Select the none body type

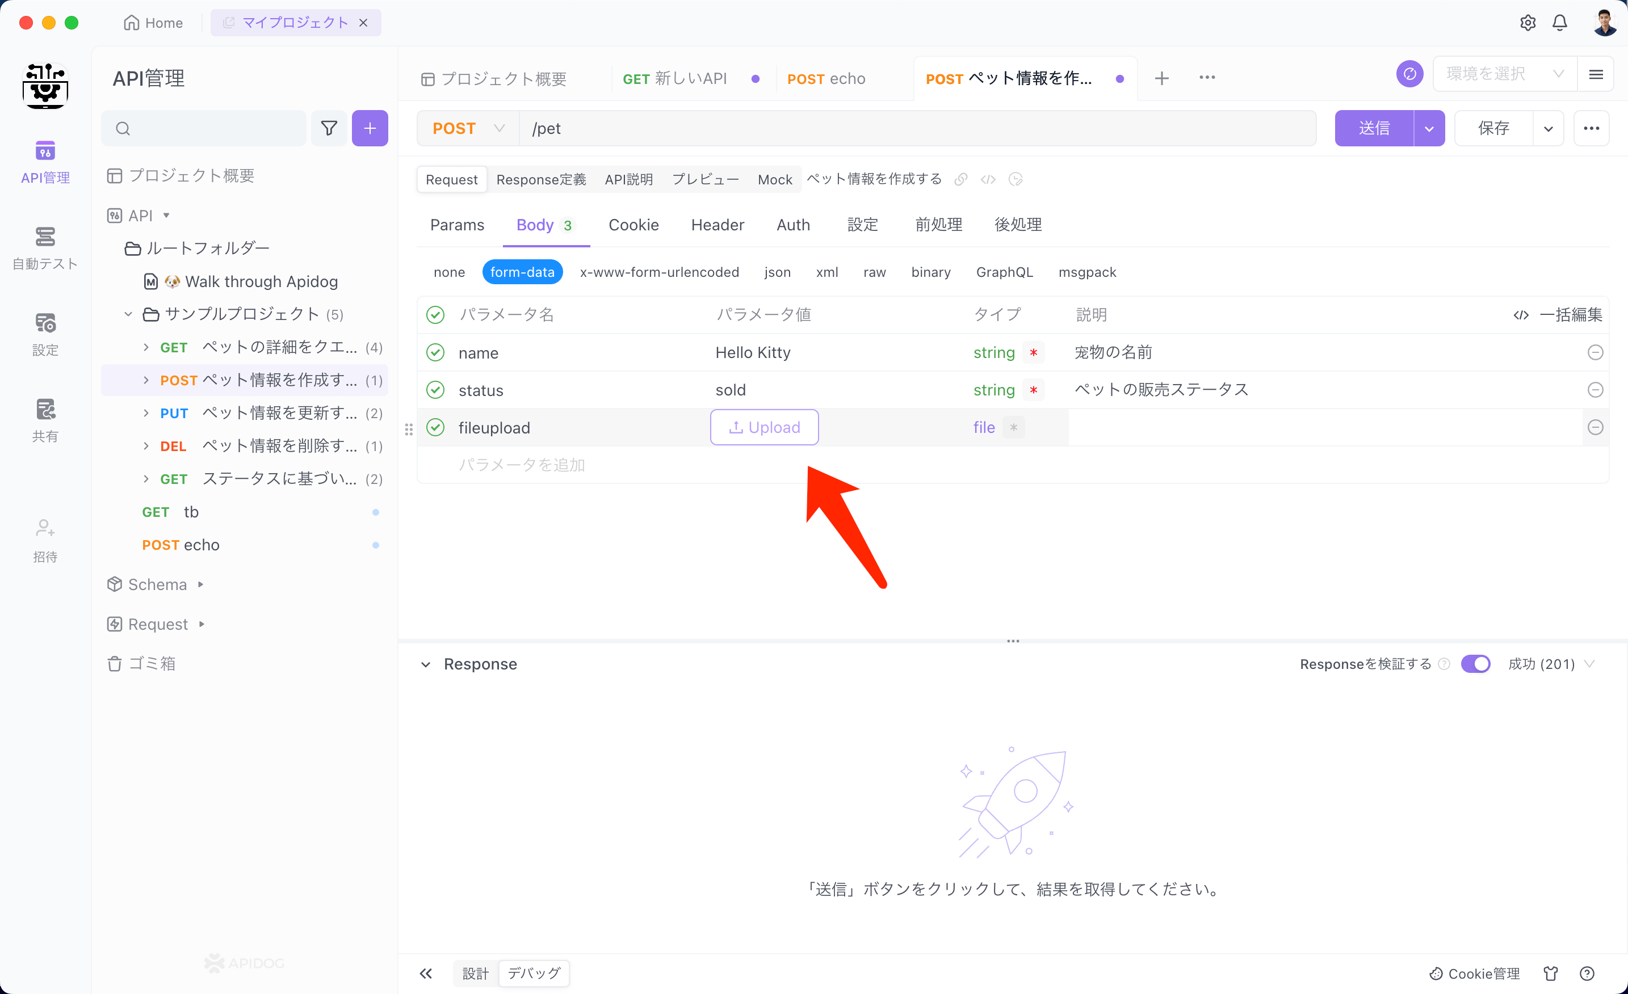point(449,272)
